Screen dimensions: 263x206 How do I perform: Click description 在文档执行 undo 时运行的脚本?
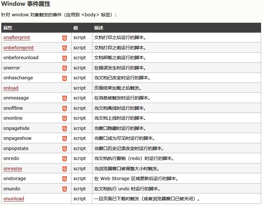[127, 189]
